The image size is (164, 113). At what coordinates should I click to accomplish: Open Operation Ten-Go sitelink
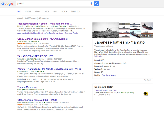pos(72,33)
